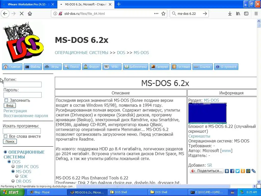
Task: Open the О проекте navigation button
Action: click(x=226, y=67)
